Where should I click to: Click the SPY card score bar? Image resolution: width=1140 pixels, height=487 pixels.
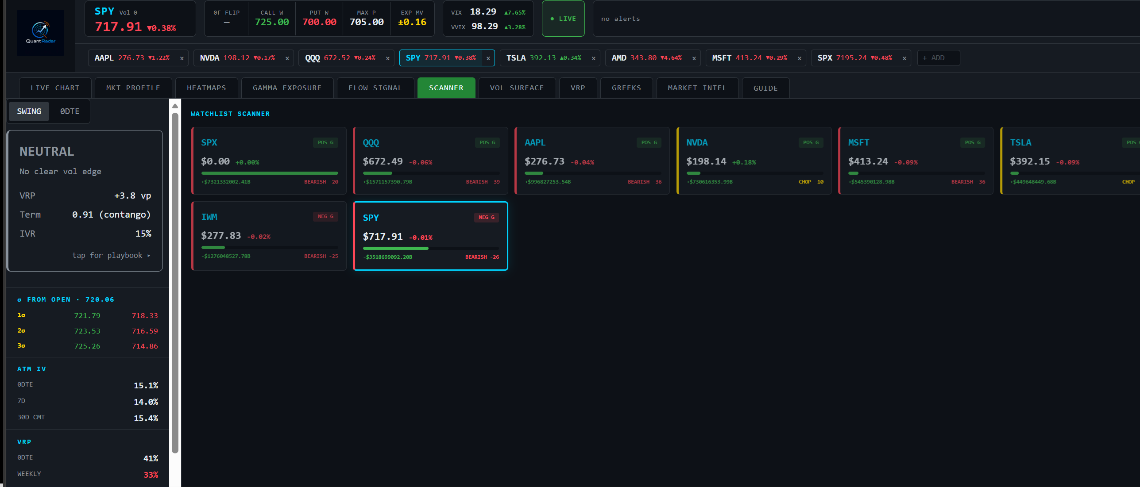click(431, 248)
